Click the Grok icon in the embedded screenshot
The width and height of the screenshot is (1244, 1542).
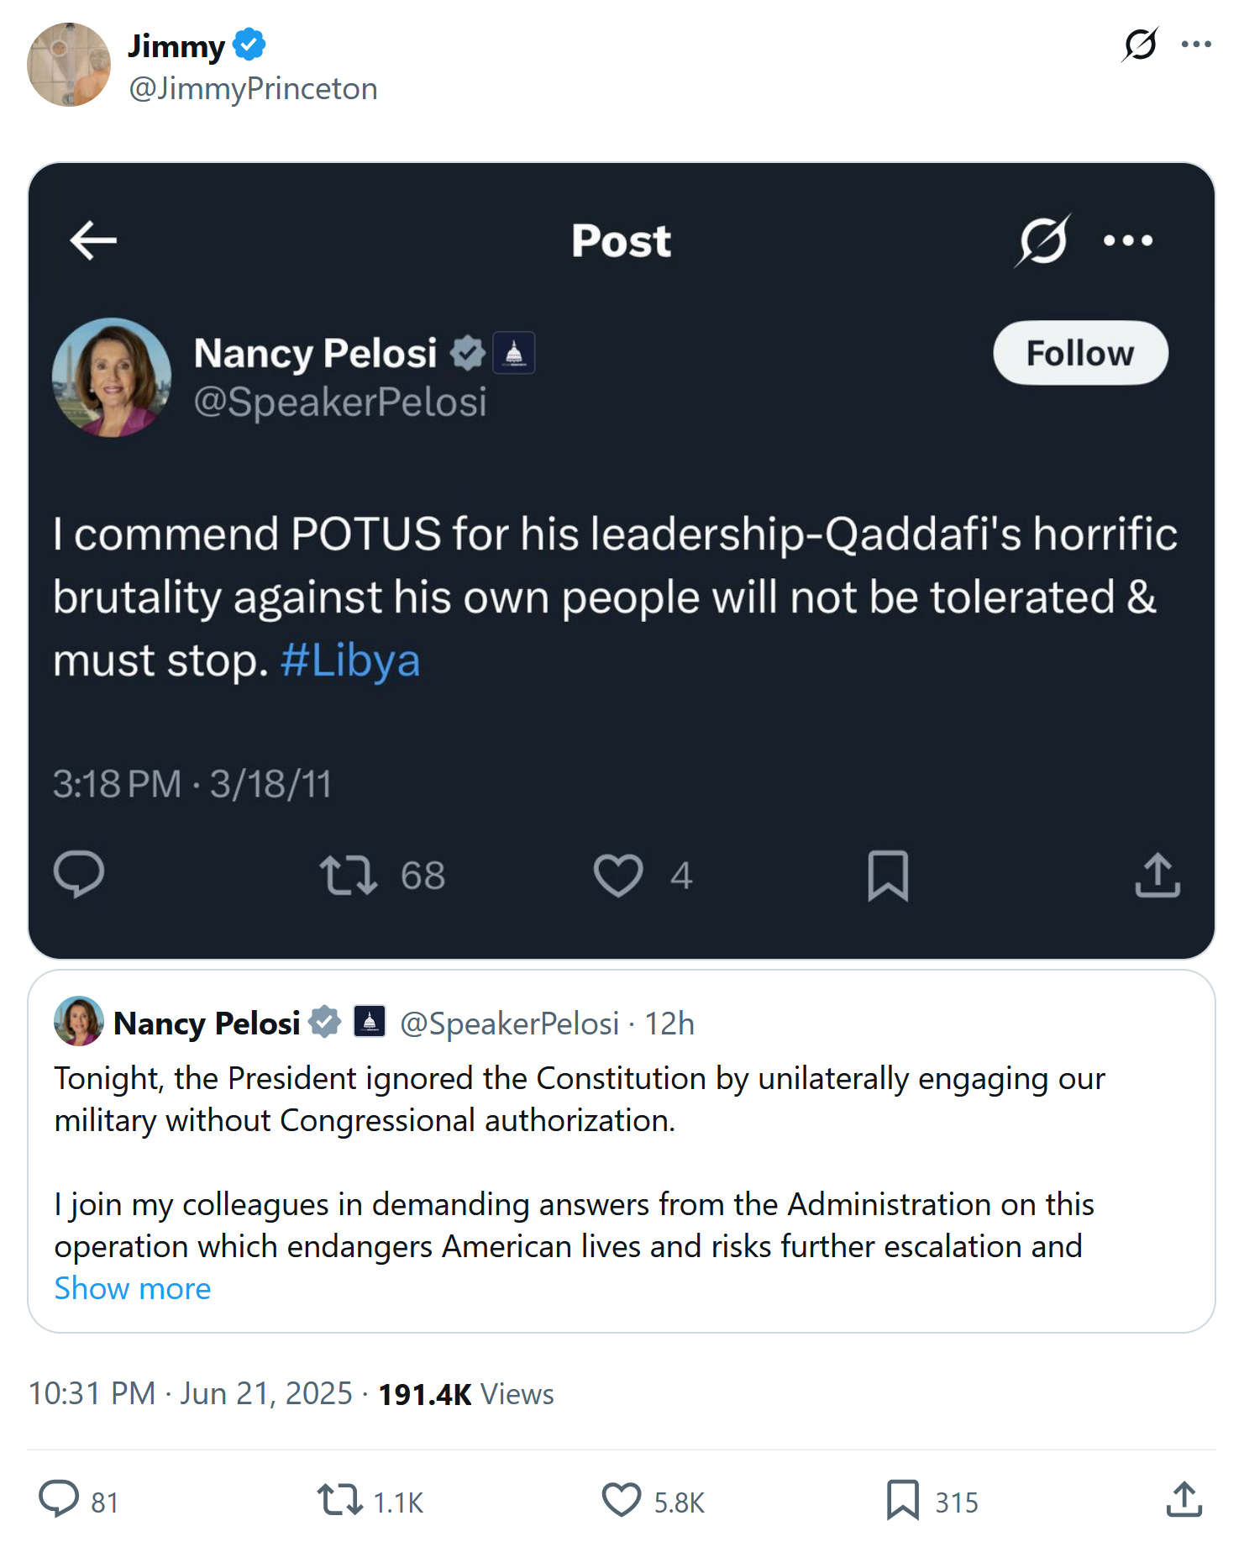point(1042,241)
